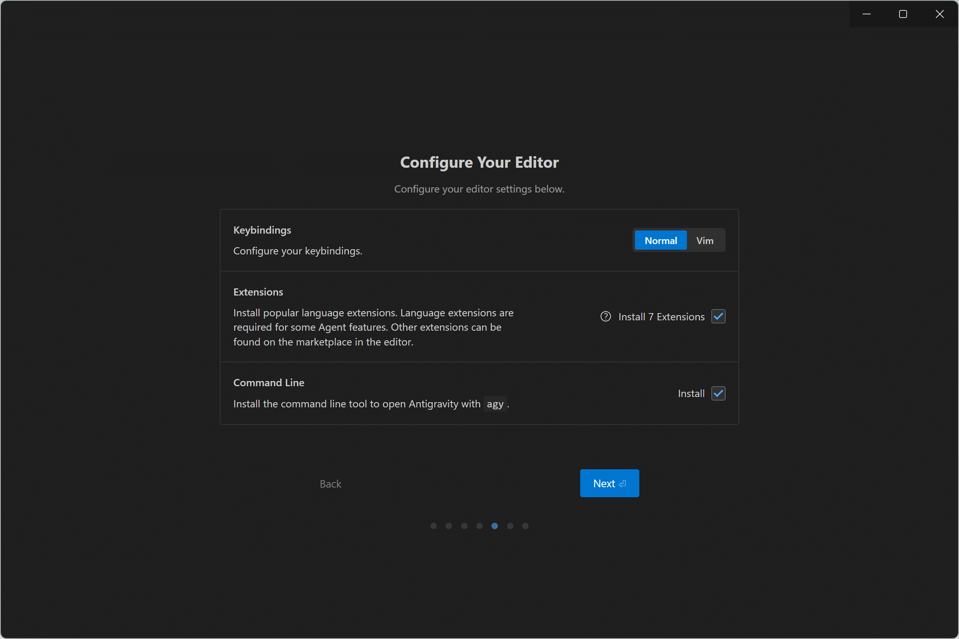Jump to the last step dot
This screenshot has width=959, height=639.
(525, 526)
